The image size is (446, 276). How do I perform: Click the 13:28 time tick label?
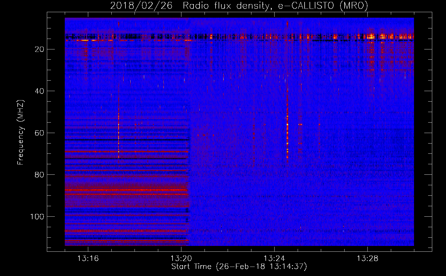coord(367,259)
